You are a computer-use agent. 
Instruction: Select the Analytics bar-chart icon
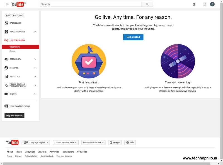[6, 76]
